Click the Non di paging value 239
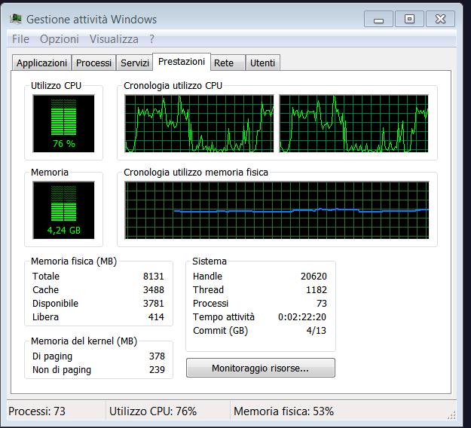471x428 pixels. [x=157, y=370]
